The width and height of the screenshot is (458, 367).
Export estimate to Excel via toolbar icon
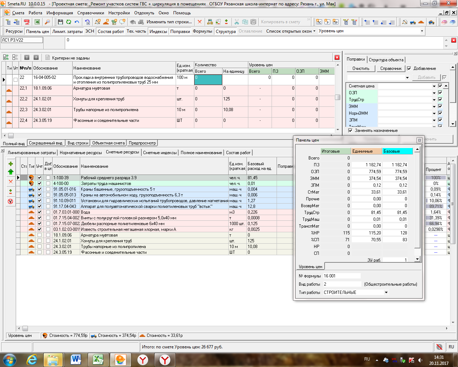coord(37,22)
